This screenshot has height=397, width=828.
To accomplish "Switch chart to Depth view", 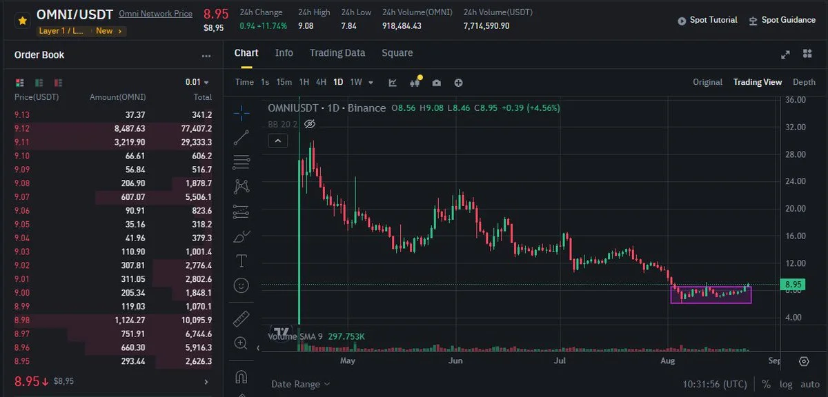I will click(804, 82).
